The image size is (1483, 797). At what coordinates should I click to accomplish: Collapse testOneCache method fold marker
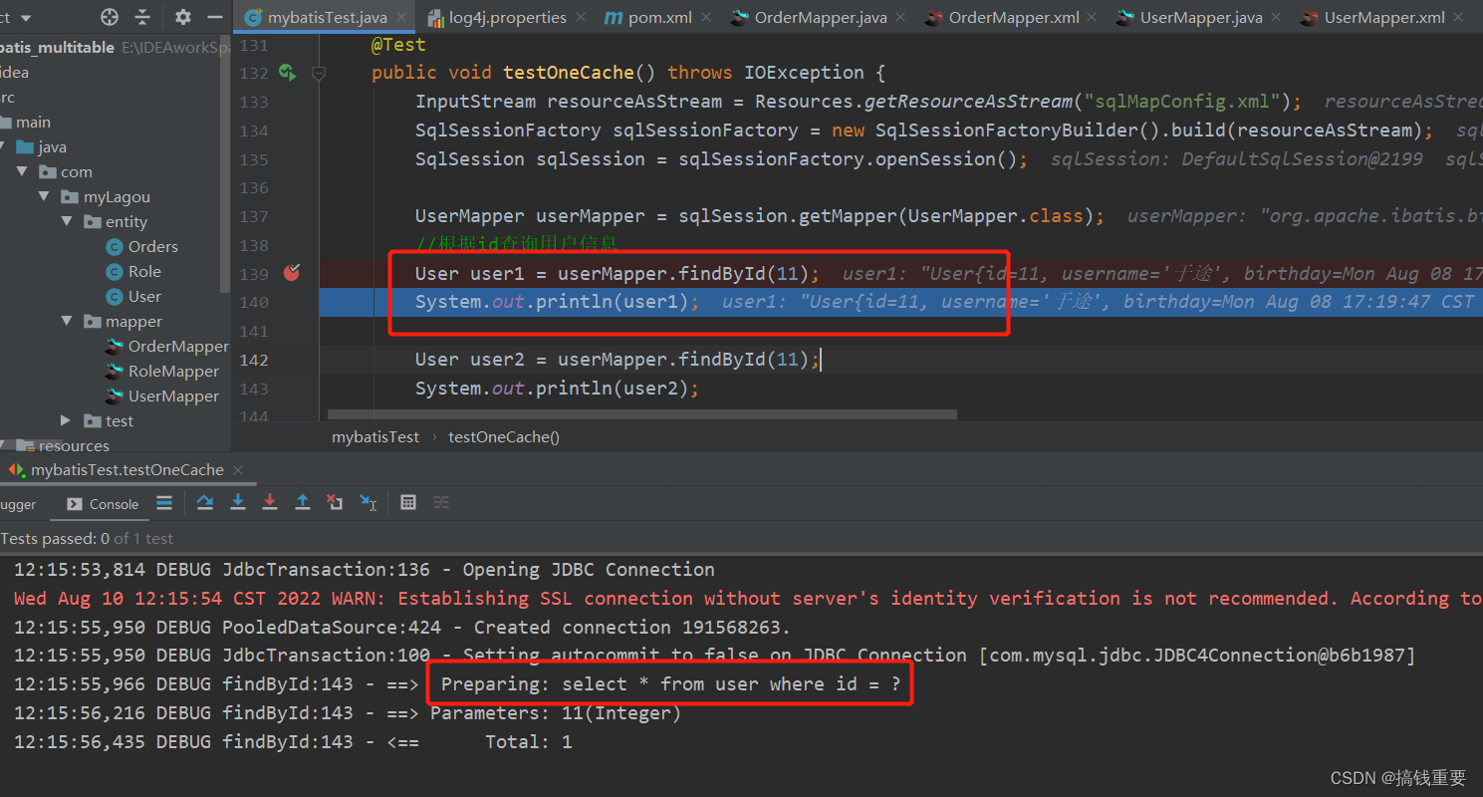coord(319,73)
